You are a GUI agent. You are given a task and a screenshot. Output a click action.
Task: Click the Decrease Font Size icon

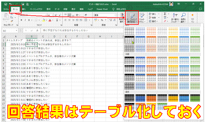(x=60, y=15)
